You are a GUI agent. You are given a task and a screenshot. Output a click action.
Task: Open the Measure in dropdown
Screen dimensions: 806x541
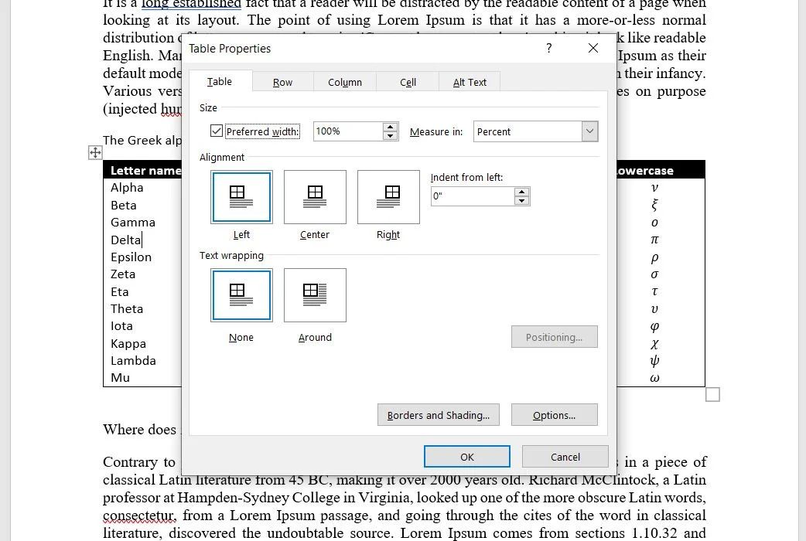click(x=589, y=131)
